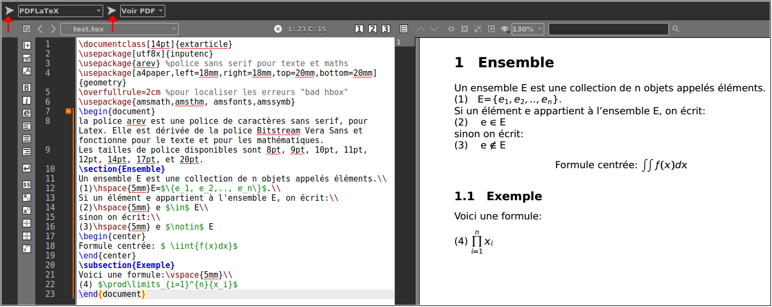Jump to bookmark 2
This screenshot has width=772, height=307.
(x=373, y=29)
